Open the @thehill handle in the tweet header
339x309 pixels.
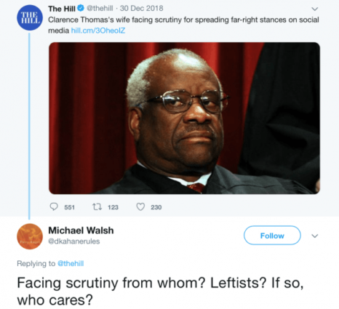(x=100, y=9)
